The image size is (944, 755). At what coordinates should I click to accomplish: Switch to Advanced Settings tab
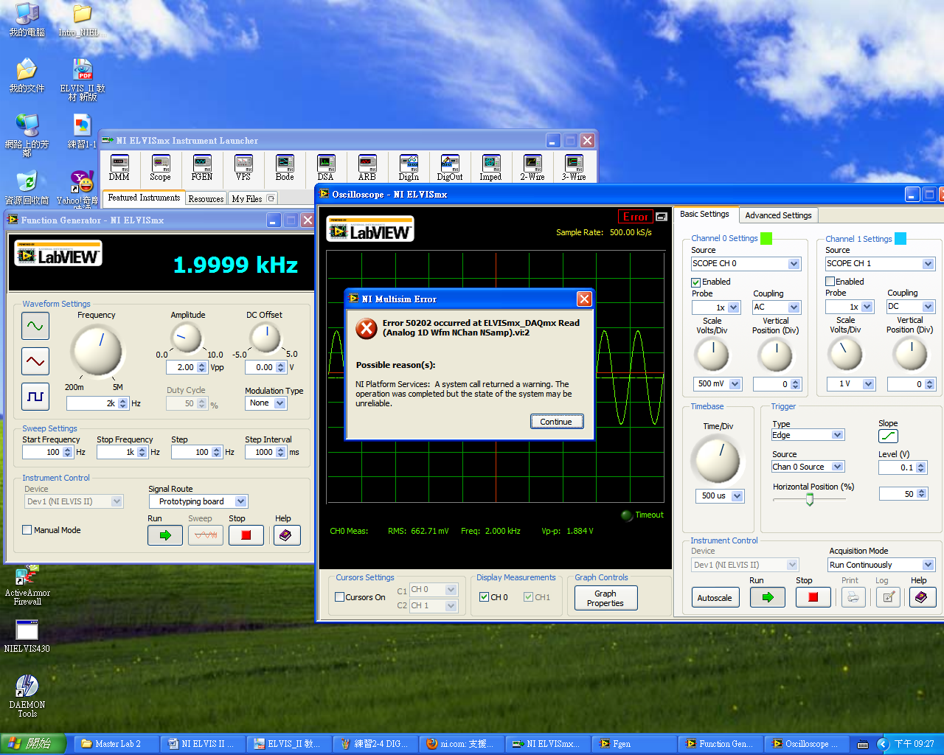click(x=778, y=215)
